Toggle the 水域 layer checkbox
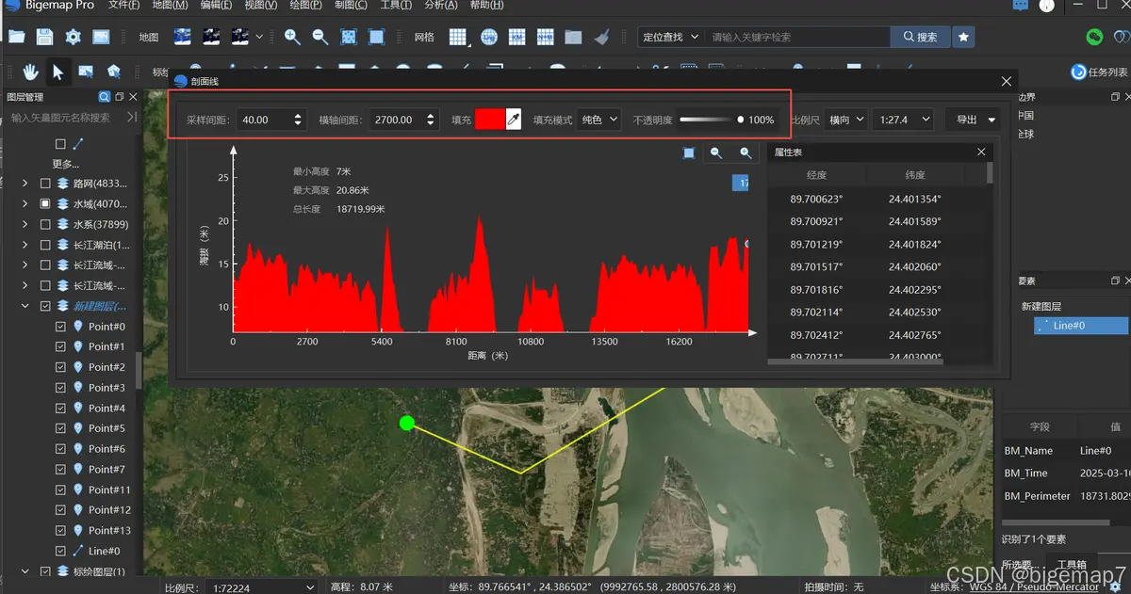The height and width of the screenshot is (594, 1131). [x=45, y=203]
